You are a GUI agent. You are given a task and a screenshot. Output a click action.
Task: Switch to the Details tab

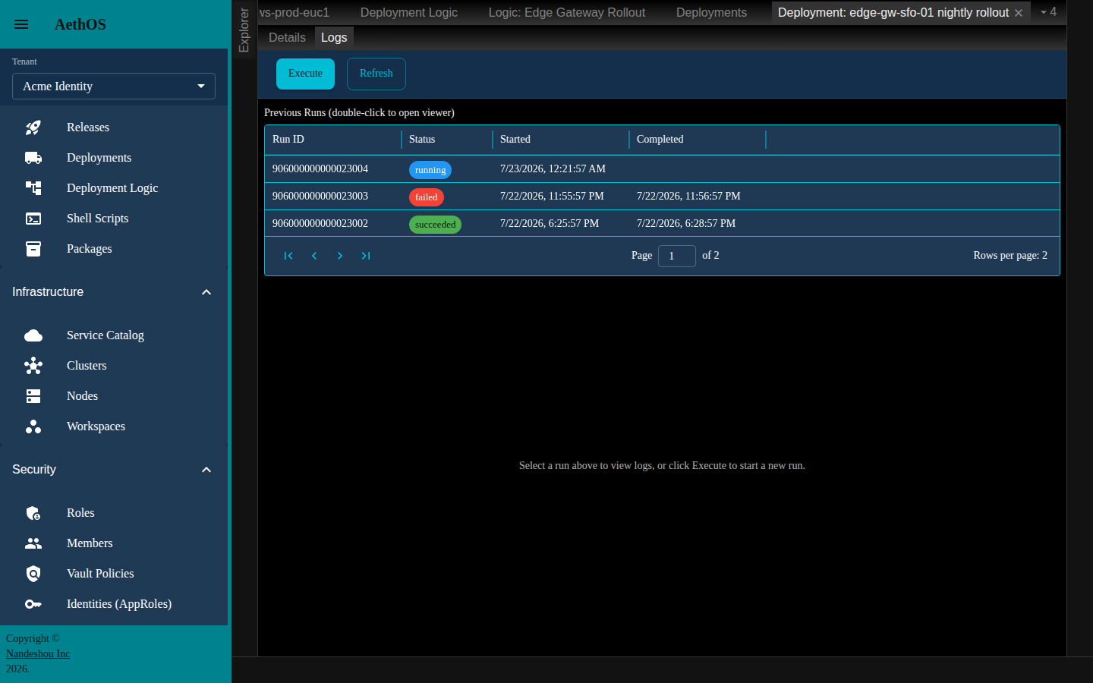[x=287, y=37]
